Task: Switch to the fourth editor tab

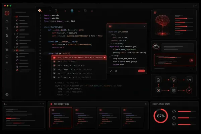Action: point(85,11)
